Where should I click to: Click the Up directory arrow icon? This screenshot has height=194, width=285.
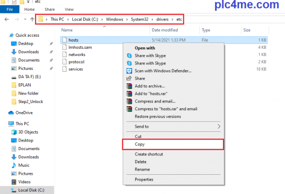31,20
